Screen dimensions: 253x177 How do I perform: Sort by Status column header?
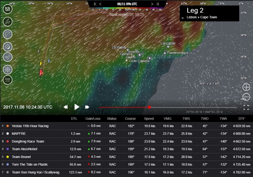[112, 119]
